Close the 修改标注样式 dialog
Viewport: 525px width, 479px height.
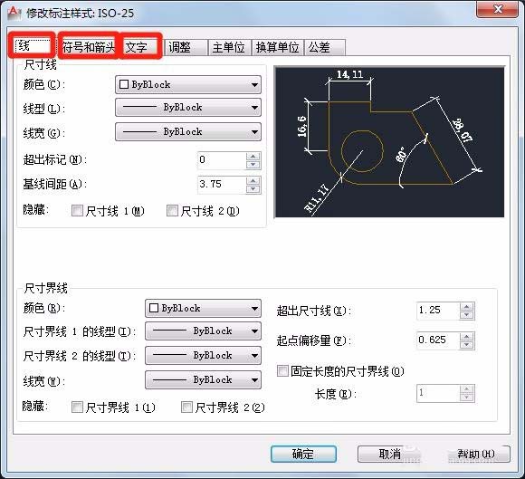pyautogui.click(x=497, y=9)
